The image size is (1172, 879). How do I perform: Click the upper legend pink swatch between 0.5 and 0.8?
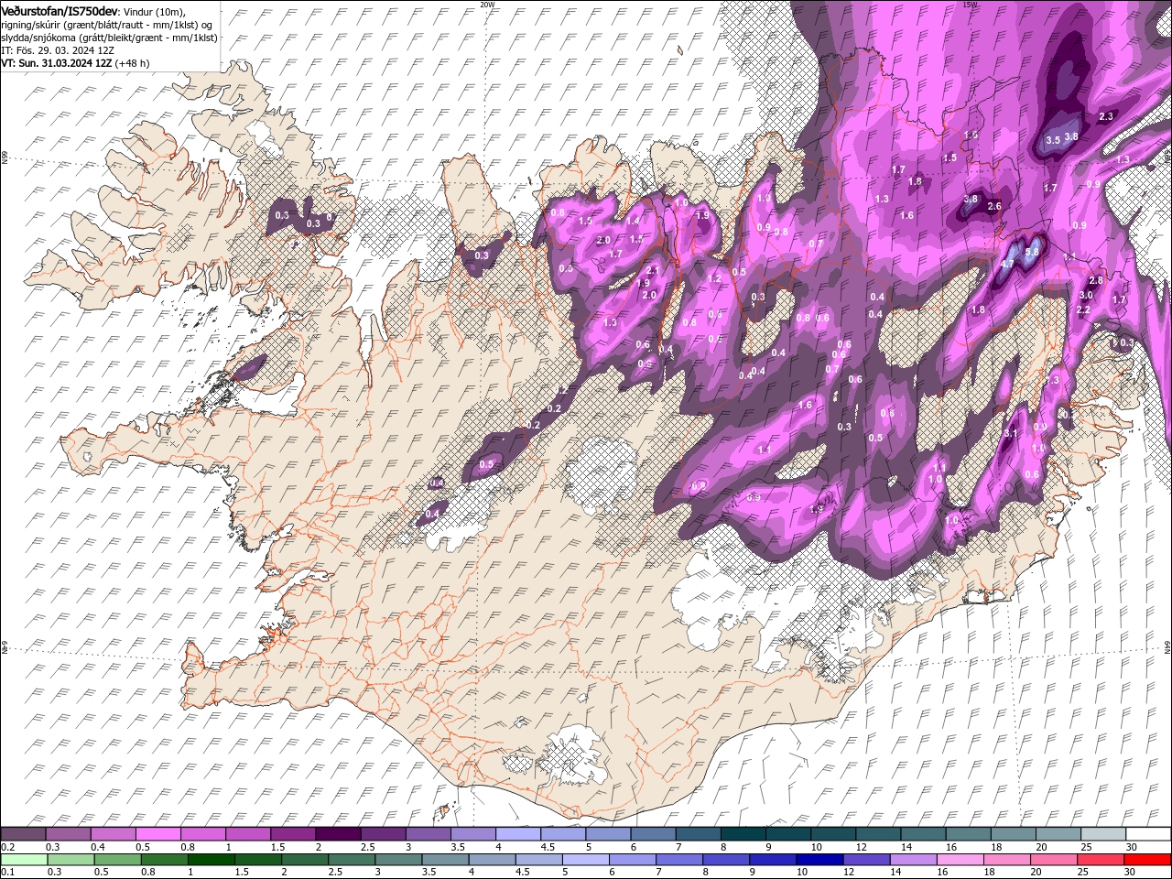coord(157,834)
